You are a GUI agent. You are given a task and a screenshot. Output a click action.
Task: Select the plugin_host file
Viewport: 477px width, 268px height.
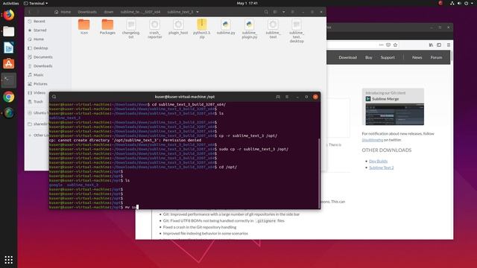[178, 27]
